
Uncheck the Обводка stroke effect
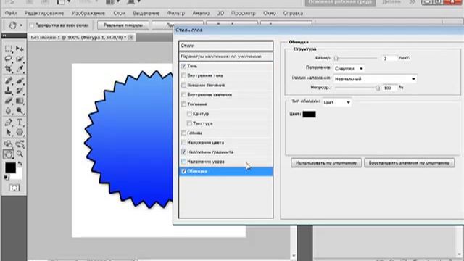(x=183, y=171)
